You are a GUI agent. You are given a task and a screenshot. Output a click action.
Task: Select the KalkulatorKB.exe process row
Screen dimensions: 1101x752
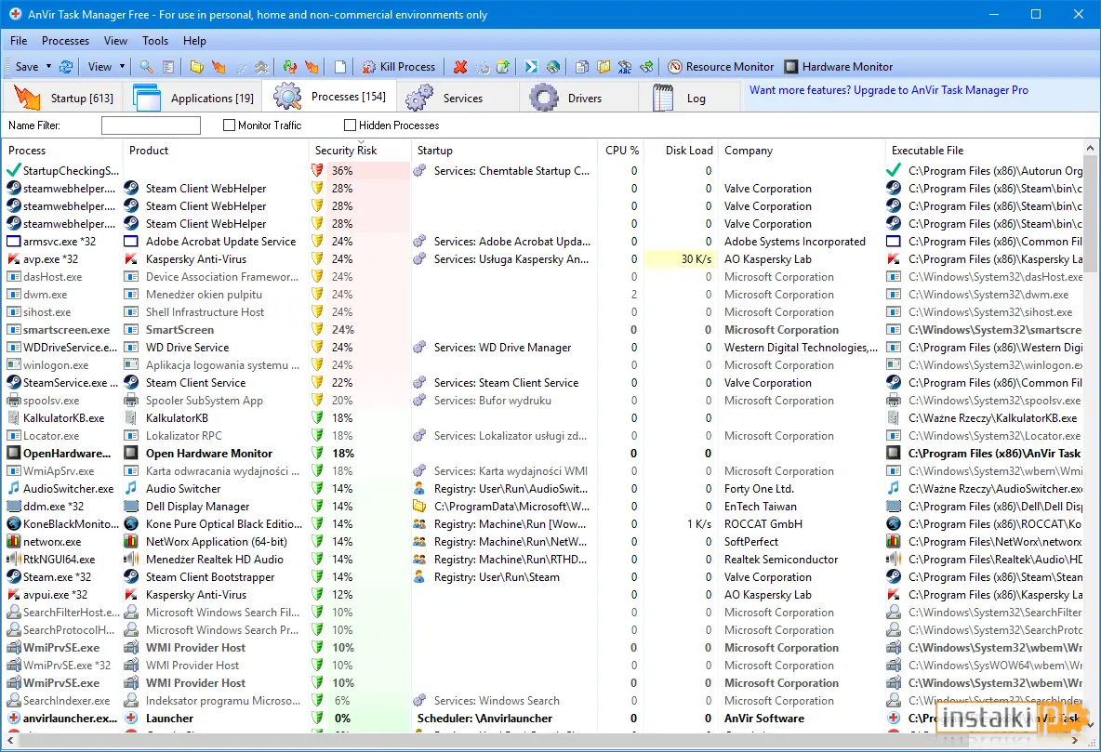click(x=543, y=418)
